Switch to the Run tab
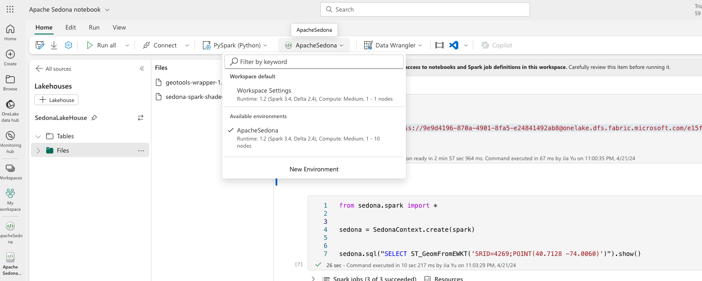This screenshot has height=281, width=702. click(x=94, y=27)
